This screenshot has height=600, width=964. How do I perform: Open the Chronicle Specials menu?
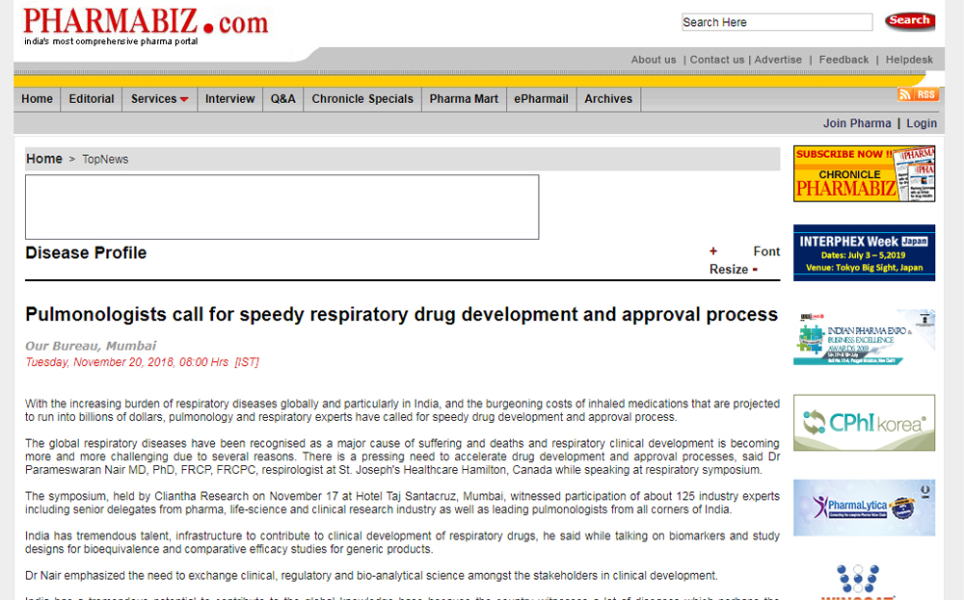[362, 99]
